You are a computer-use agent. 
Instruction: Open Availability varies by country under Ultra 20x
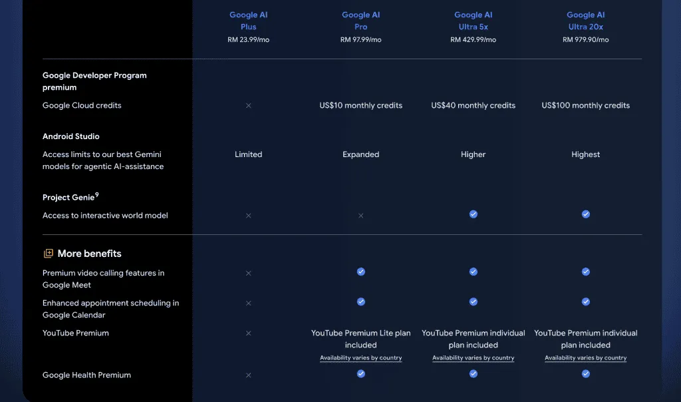tap(586, 357)
